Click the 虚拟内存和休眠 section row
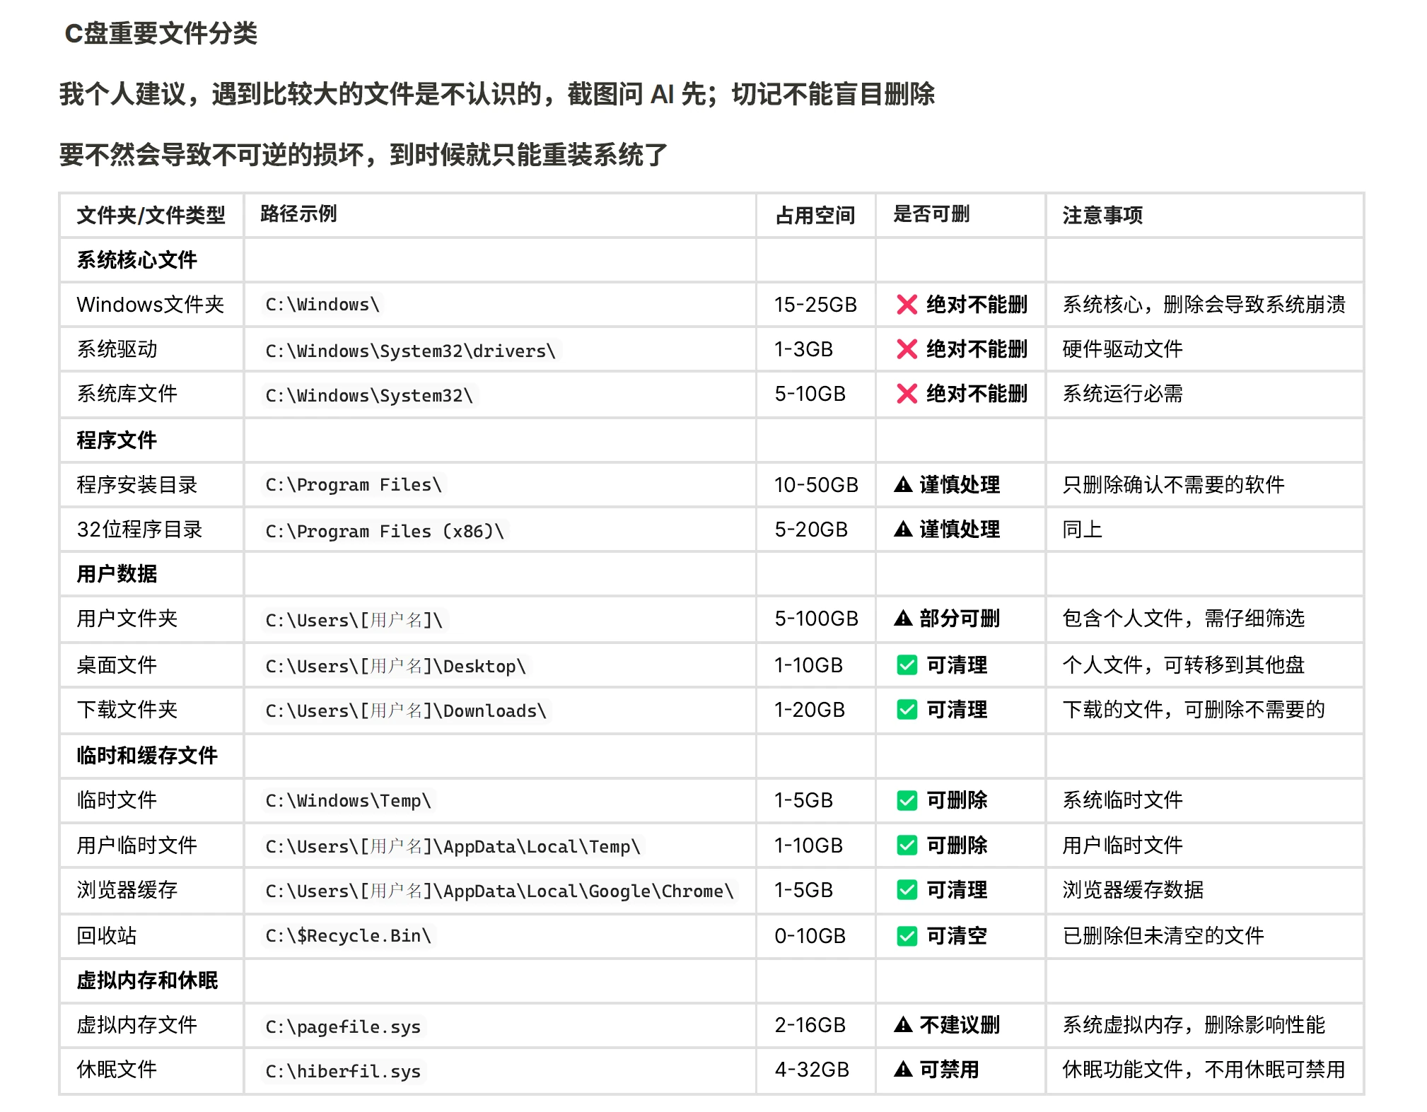This screenshot has width=1427, height=1112. [147, 980]
